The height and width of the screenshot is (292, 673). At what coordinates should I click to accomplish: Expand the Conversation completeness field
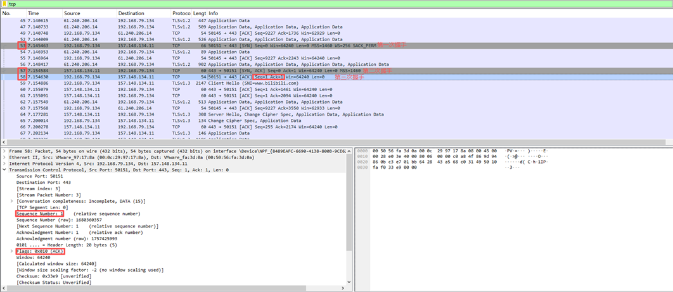(x=12, y=201)
